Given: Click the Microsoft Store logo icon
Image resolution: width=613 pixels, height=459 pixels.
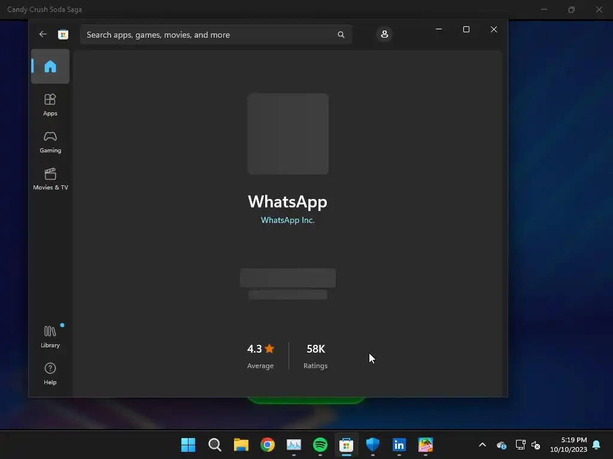Looking at the screenshot, I should (63, 34).
